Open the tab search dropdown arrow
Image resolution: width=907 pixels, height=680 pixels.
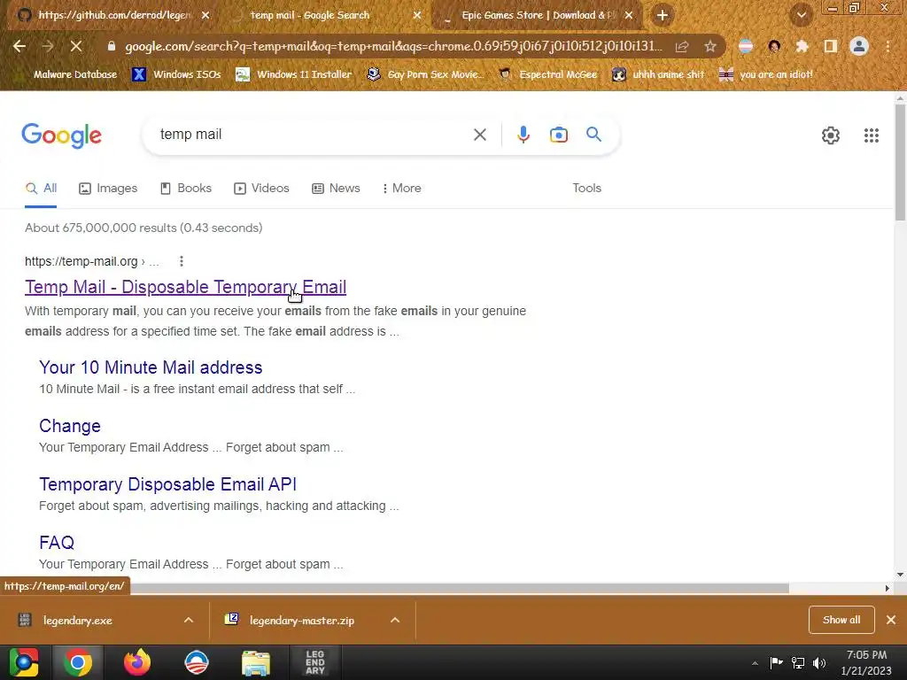(801, 15)
